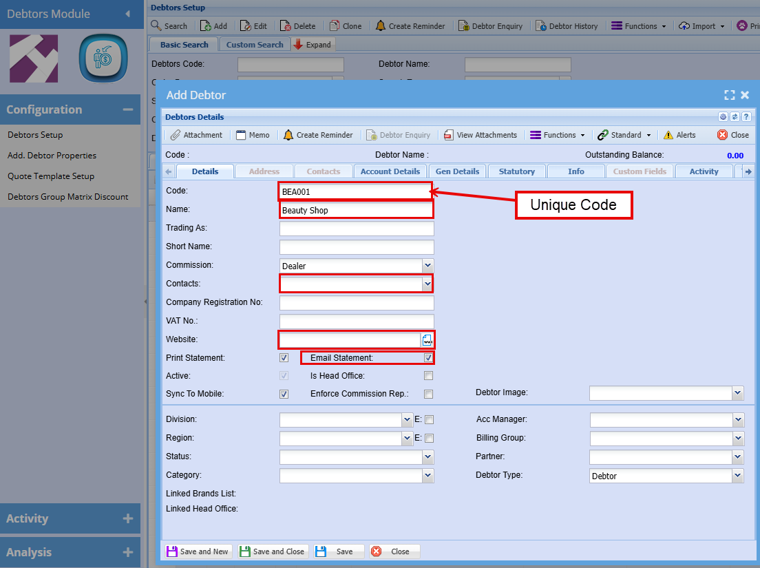Click the Trading As input field

pos(357,229)
